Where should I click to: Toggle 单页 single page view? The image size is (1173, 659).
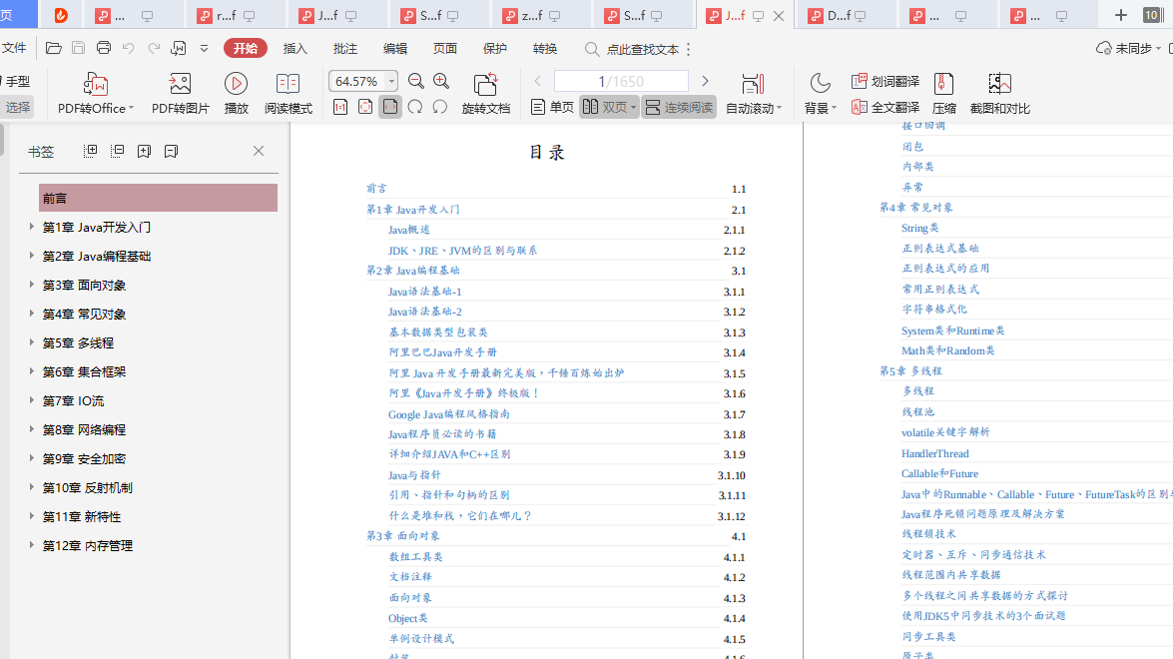tap(553, 107)
